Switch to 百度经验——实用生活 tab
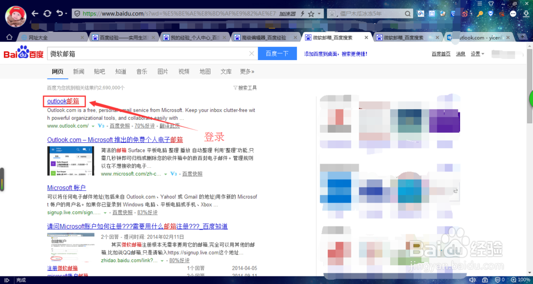Image resolution: width=533 pixels, height=284 pixels. tap(124, 37)
